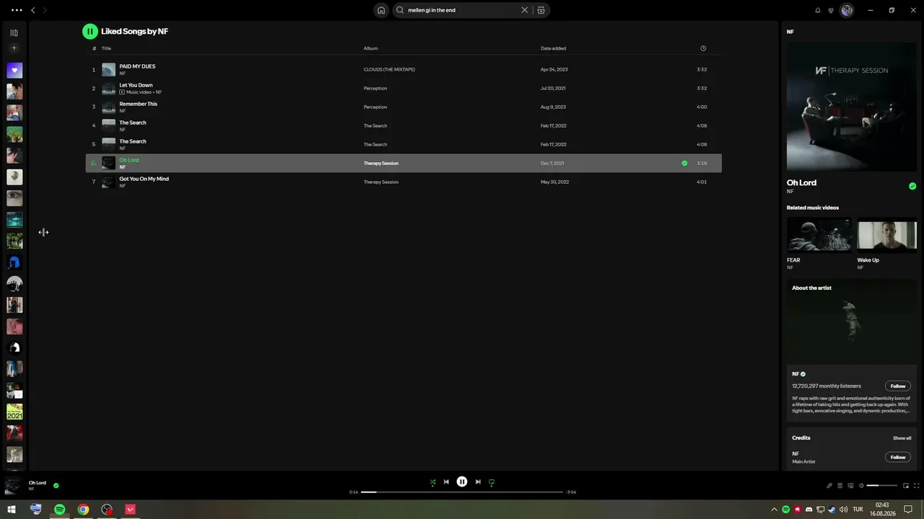Open CLOUDS (THE MIXTAPE) album link
The image size is (924, 519).
pyautogui.click(x=389, y=69)
